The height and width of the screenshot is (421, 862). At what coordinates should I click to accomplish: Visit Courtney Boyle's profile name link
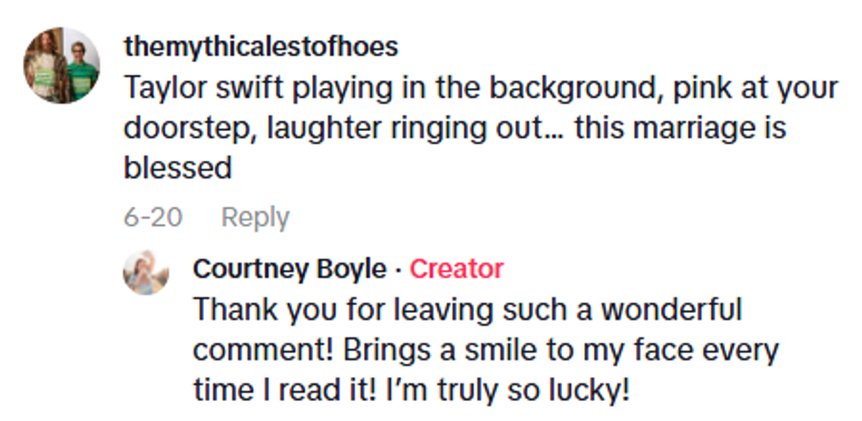[x=289, y=269]
